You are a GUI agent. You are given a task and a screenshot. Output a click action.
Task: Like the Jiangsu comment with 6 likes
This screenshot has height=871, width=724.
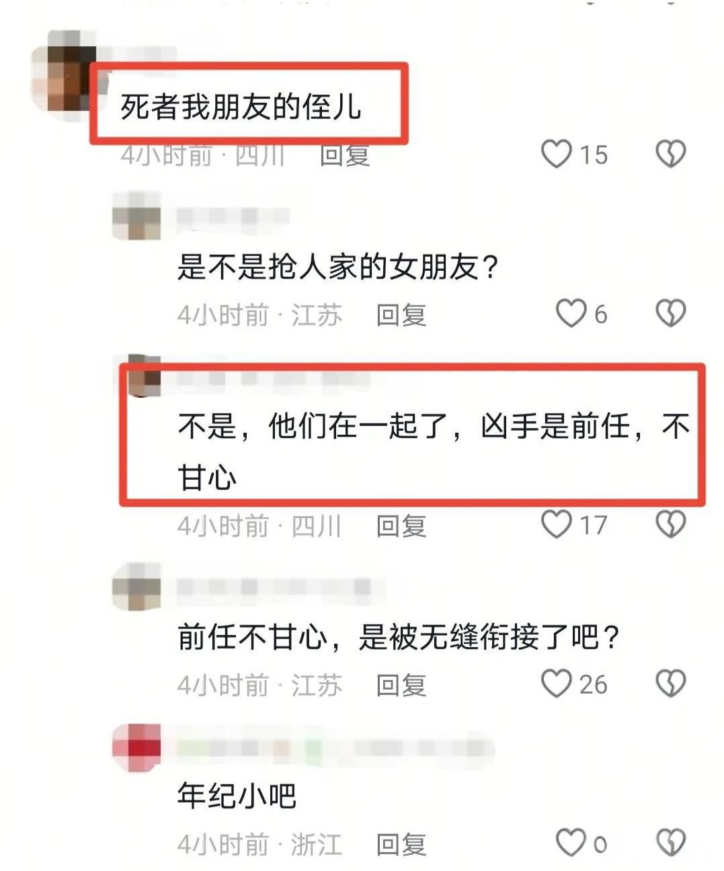coord(571,314)
